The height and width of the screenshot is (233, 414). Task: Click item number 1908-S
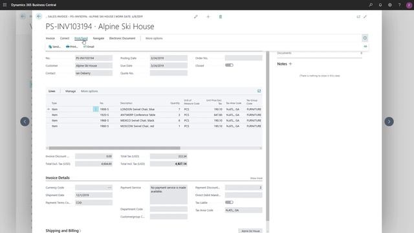pos(104,109)
